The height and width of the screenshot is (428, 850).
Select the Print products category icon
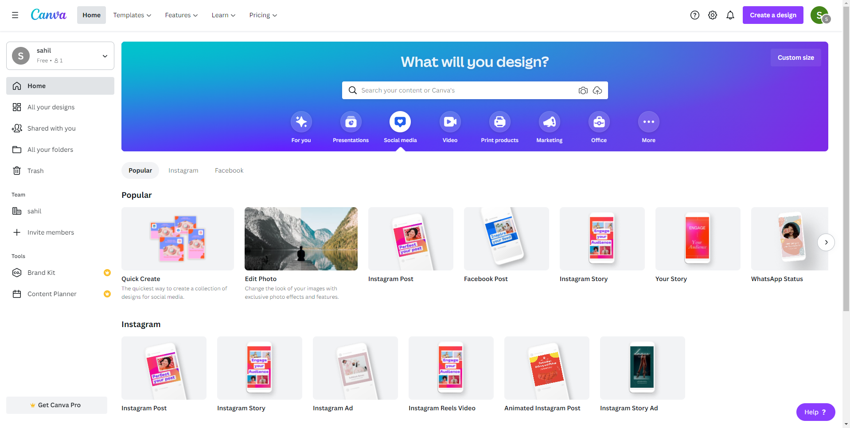[500, 122]
